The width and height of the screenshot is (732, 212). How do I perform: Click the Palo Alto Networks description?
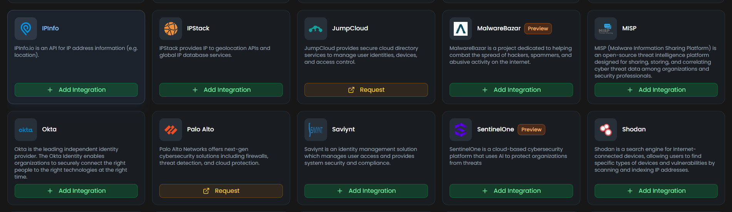point(214,156)
